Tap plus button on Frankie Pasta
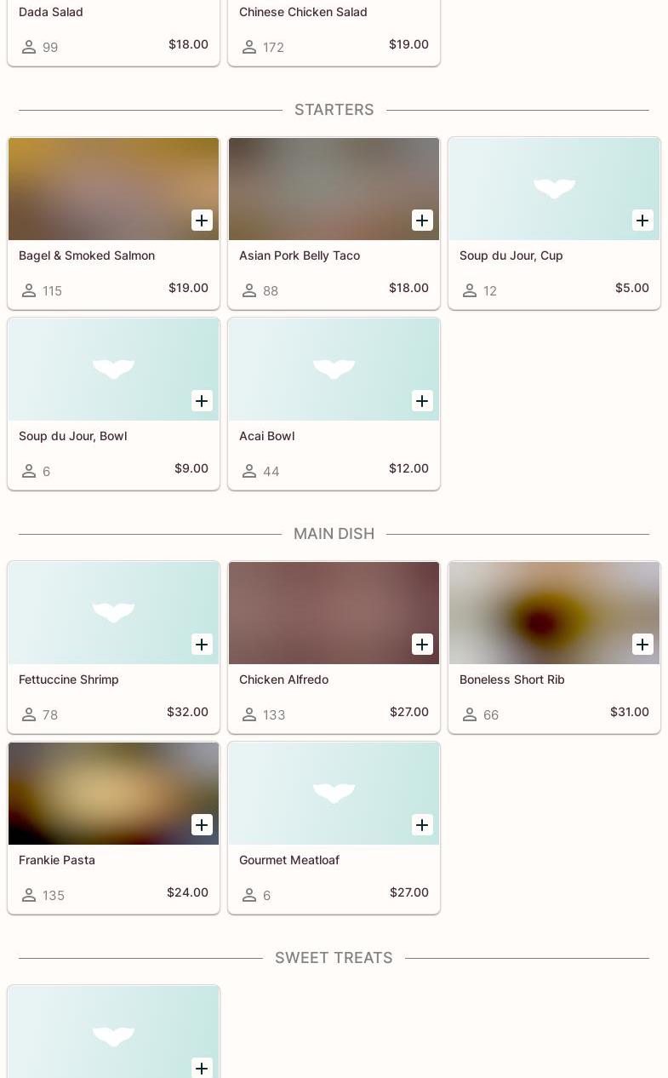This screenshot has width=668, height=1078. (x=202, y=825)
